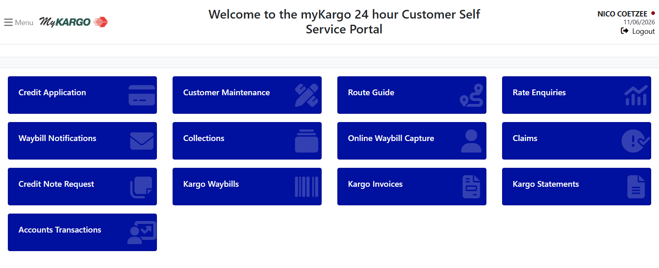This screenshot has height=268, width=659.
Task: Click the sticky notes icon on Credit Note Request
Action: coord(141,187)
